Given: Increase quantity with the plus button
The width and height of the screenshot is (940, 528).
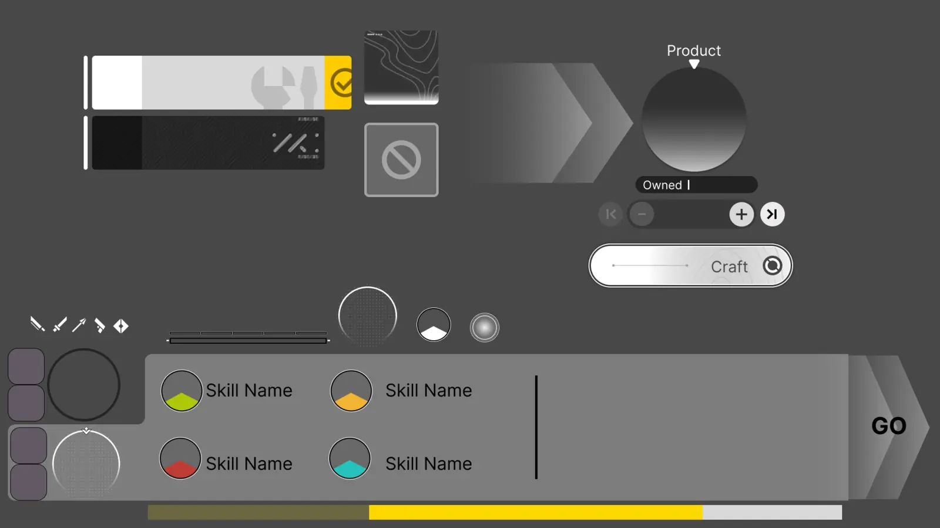Looking at the screenshot, I should point(741,214).
